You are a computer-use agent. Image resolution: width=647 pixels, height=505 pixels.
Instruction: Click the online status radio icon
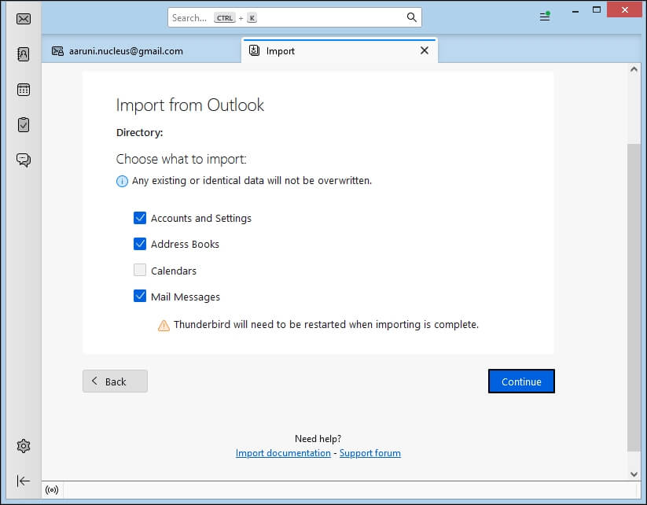[x=52, y=490]
